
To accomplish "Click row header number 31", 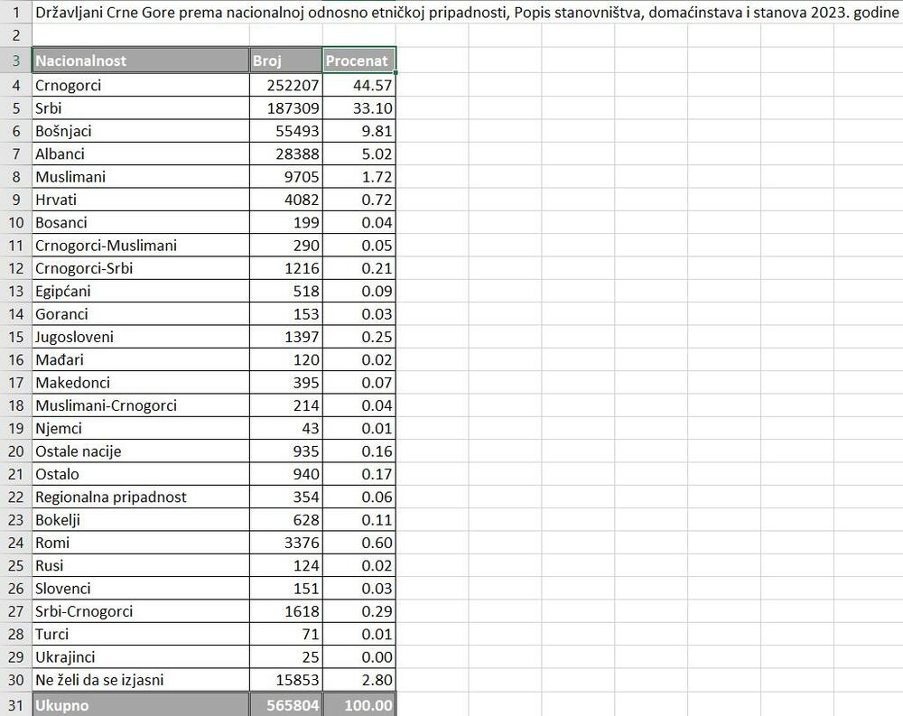I will [15, 705].
